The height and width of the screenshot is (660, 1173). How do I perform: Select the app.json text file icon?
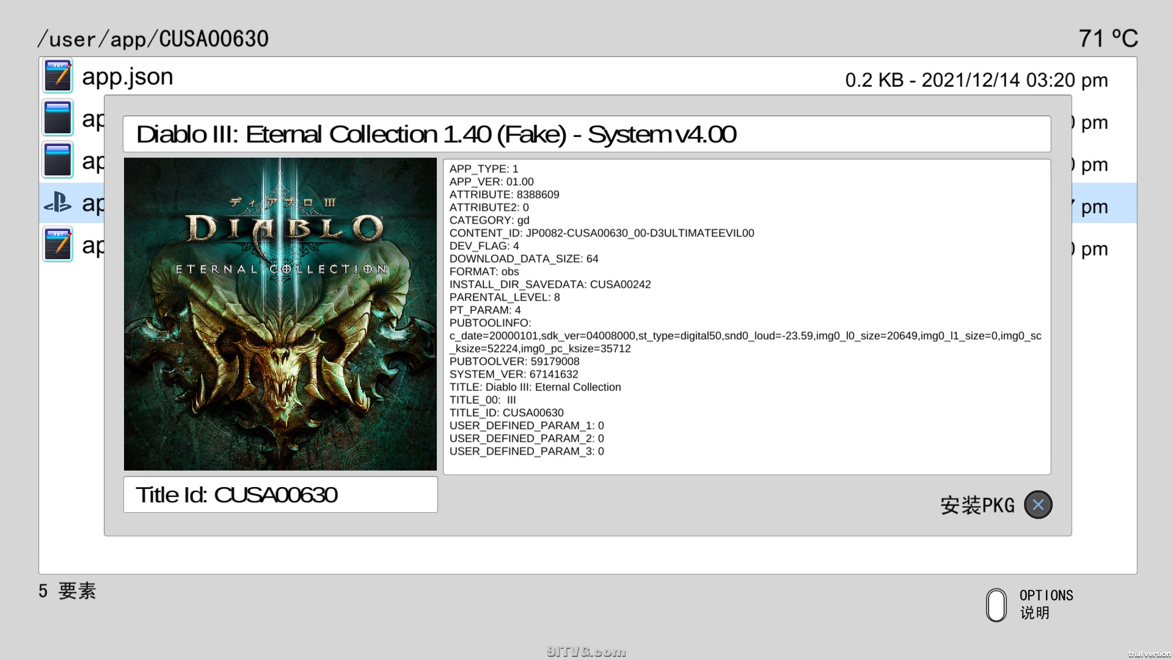click(x=58, y=76)
